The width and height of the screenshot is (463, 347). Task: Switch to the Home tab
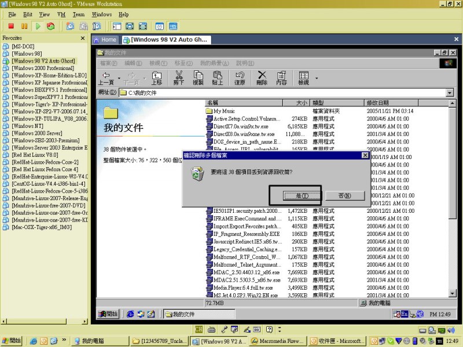point(105,40)
